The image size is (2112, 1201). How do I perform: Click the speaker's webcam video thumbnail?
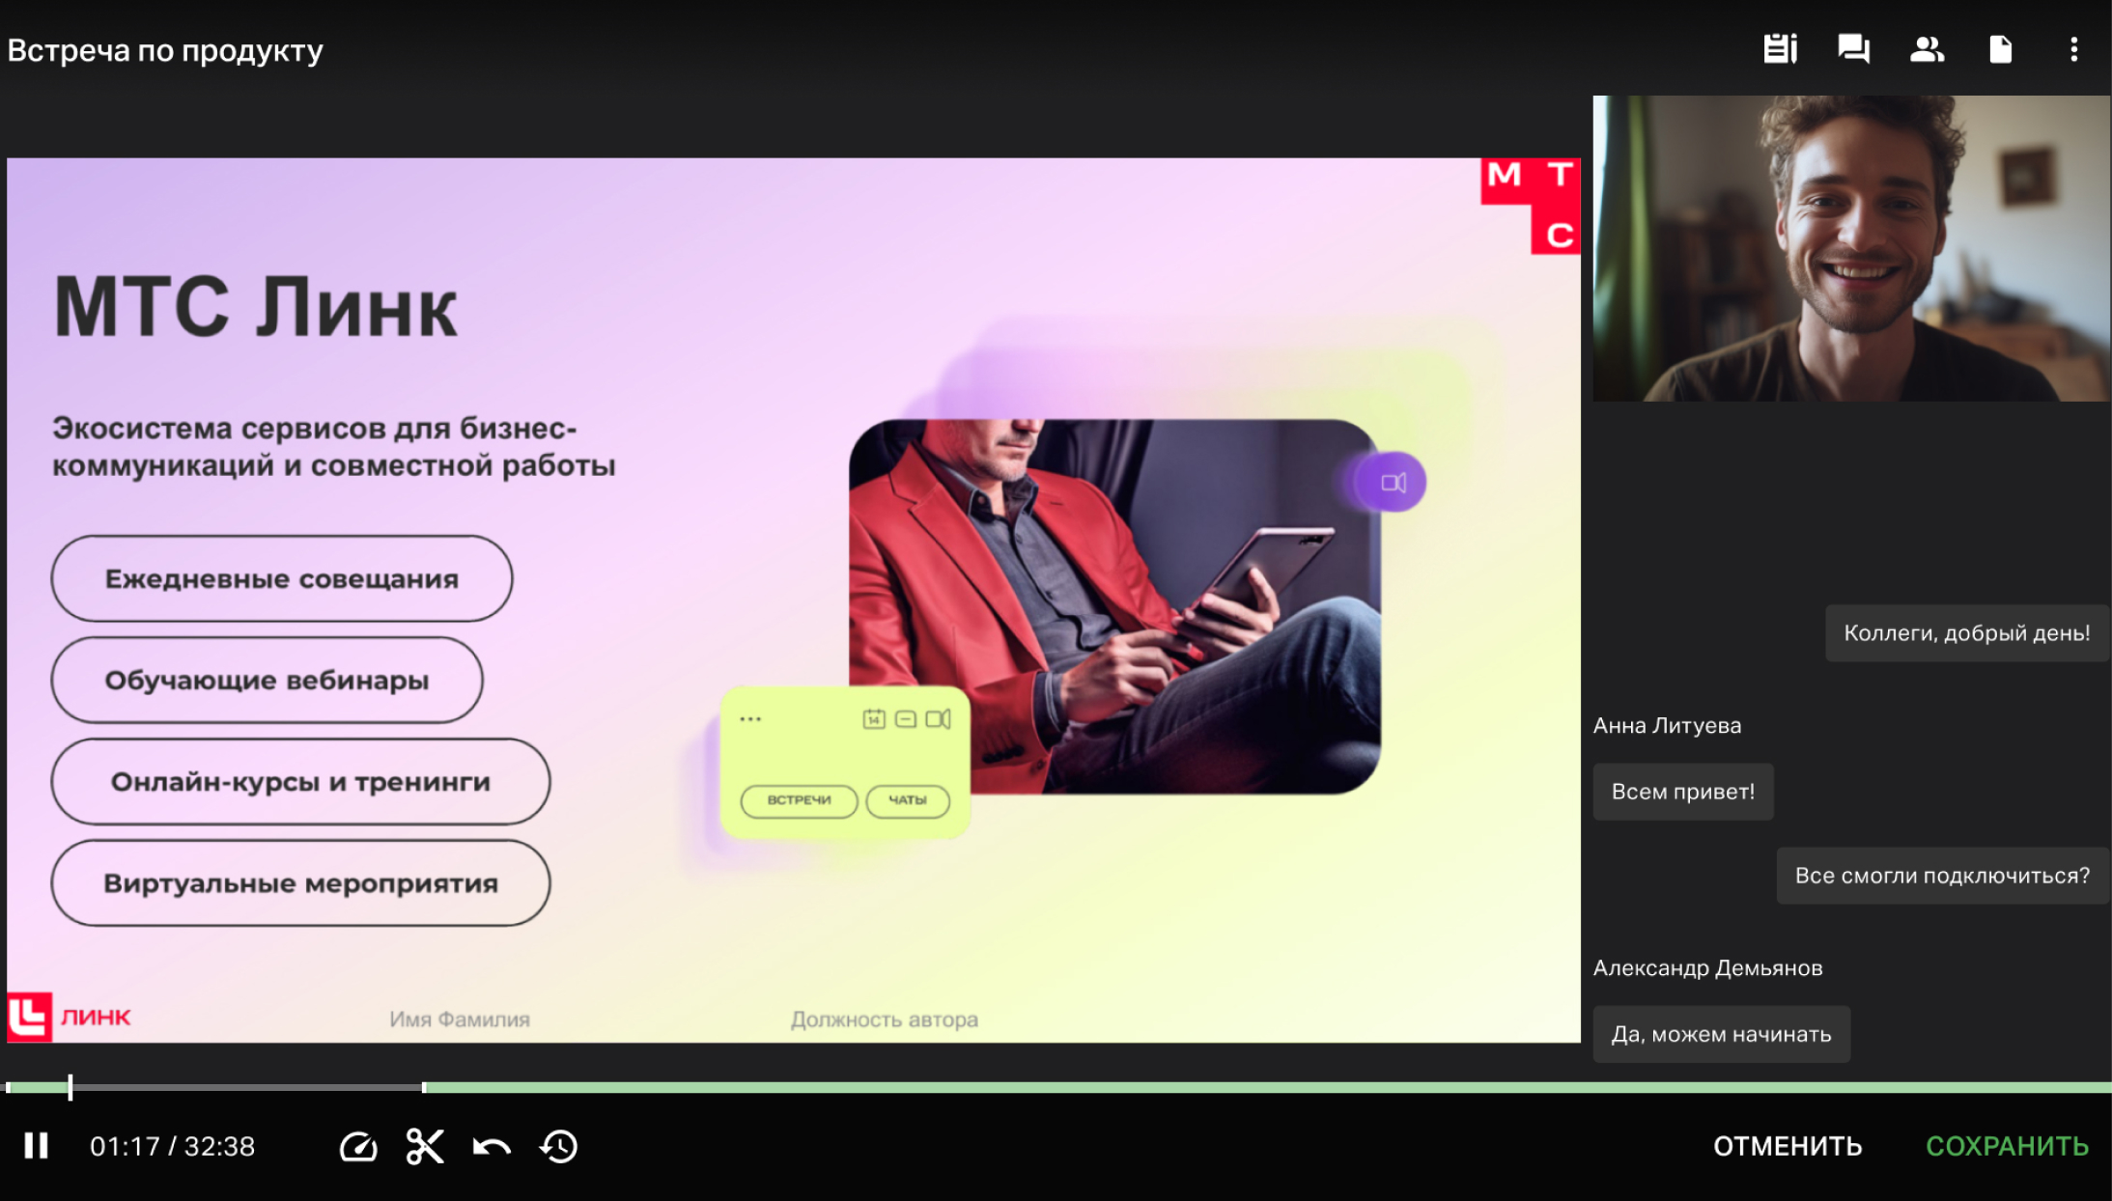tap(1850, 248)
